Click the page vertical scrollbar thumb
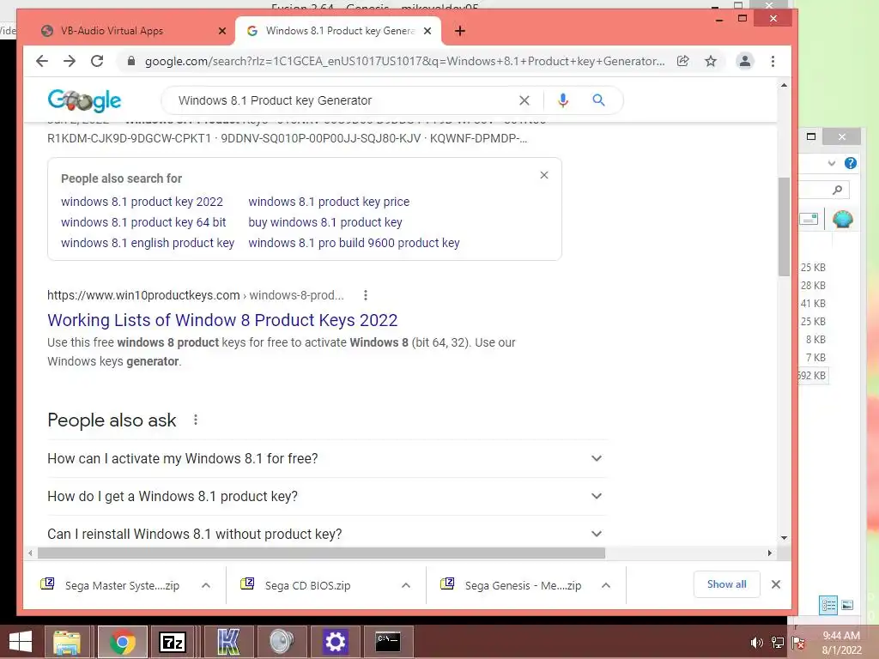The image size is (879, 659). pyautogui.click(x=784, y=227)
